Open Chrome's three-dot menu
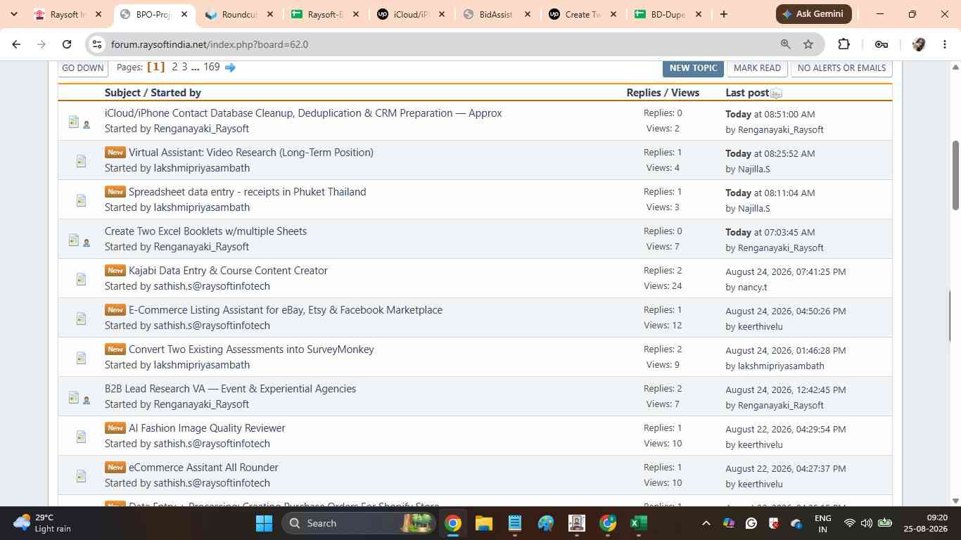 (944, 44)
